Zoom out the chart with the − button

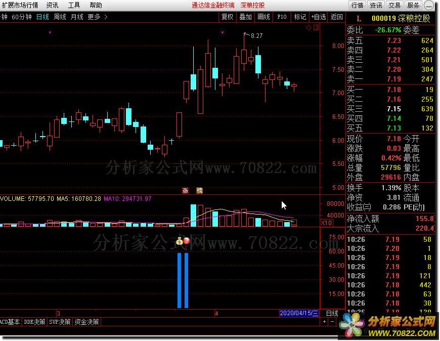(332, 322)
